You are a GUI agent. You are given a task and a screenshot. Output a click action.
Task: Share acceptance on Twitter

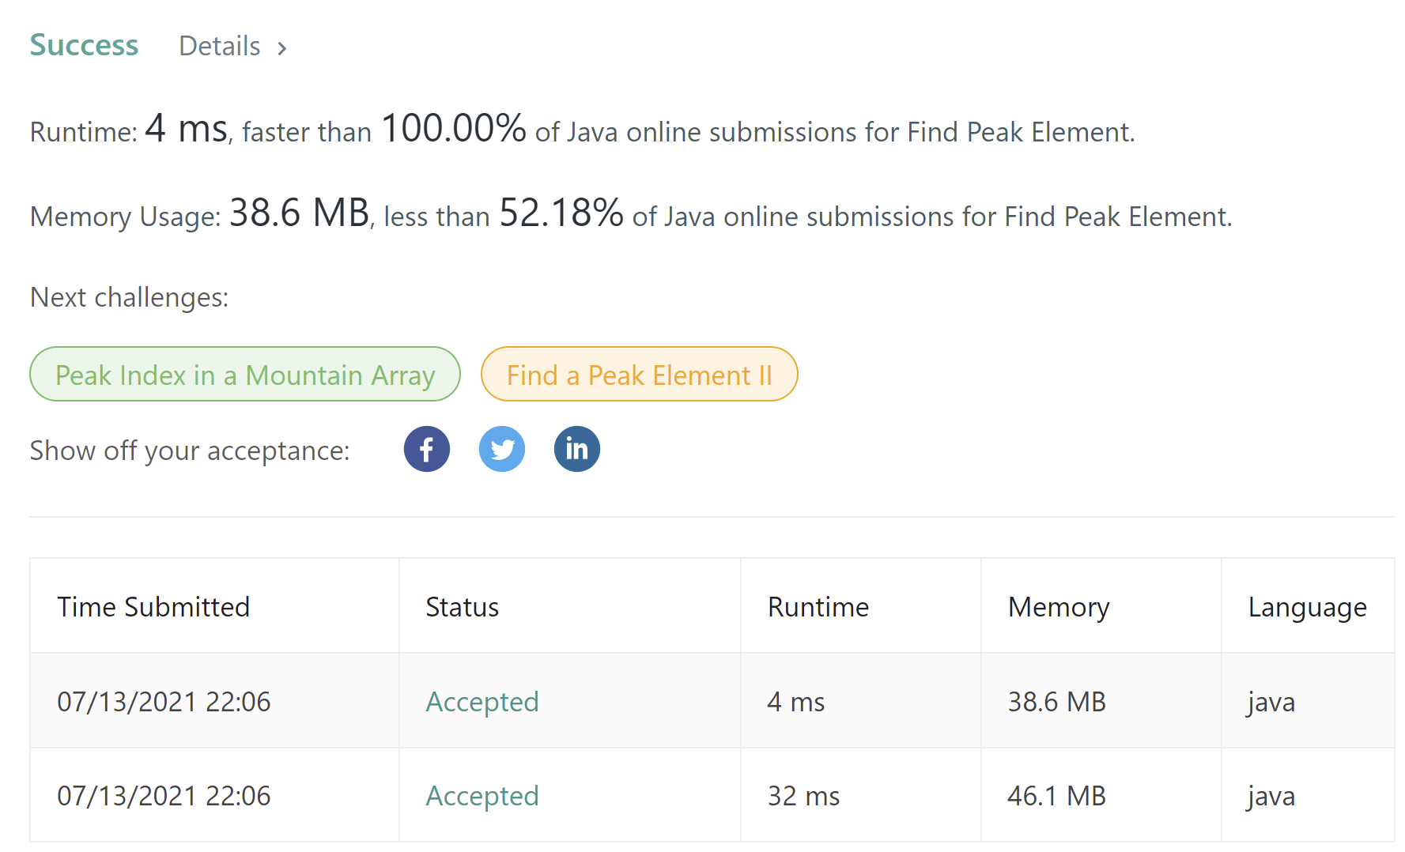[502, 449]
